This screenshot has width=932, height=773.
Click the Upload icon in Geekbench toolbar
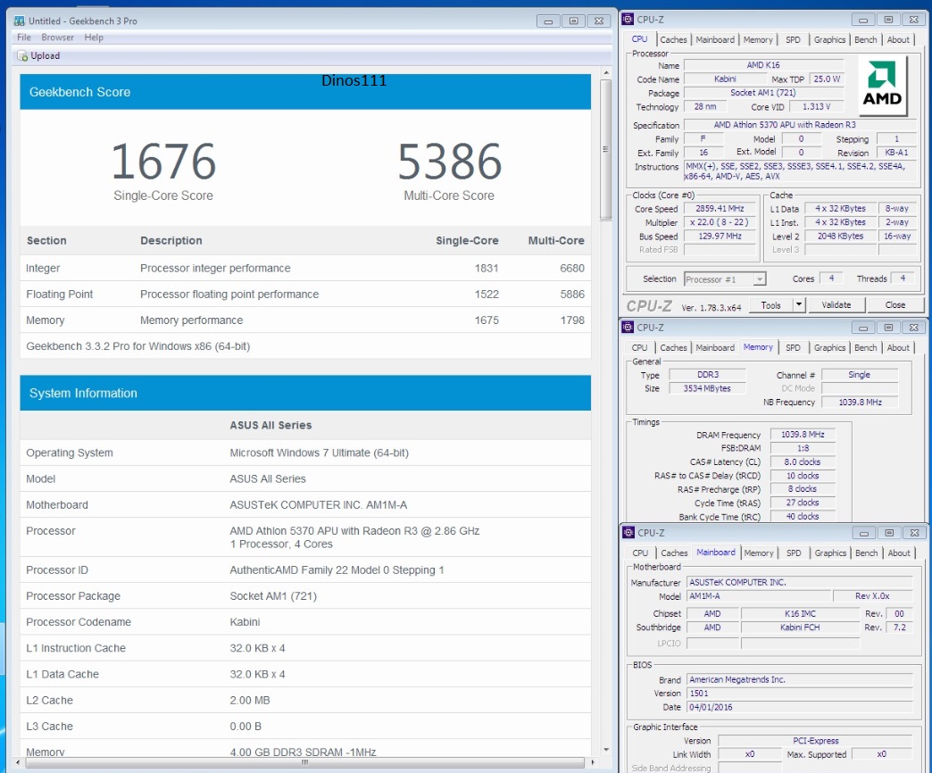(22, 56)
